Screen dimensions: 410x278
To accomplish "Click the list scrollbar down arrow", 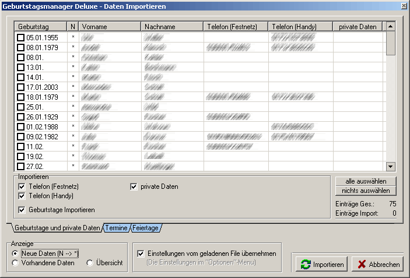I will [x=391, y=166].
